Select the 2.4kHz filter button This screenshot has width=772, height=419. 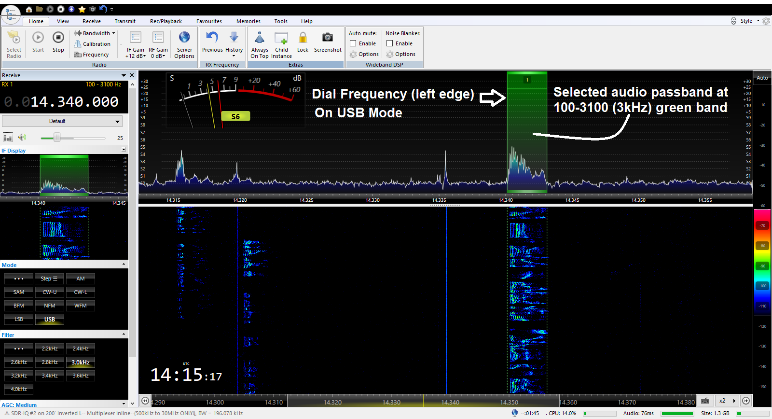pyautogui.click(x=81, y=349)
